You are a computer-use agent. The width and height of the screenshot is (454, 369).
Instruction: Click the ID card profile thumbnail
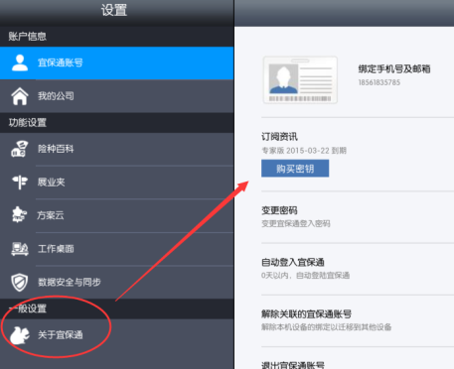[x=300, y=79]
